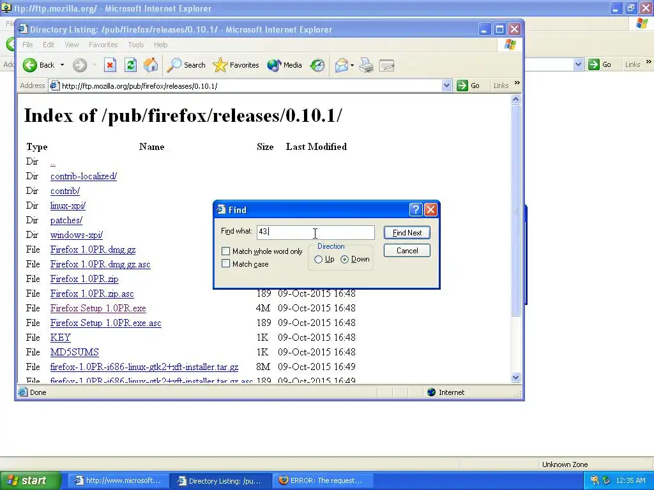654x490 pixels.
Task: Show browsing History icon
Action: click(x=317, y=65)
